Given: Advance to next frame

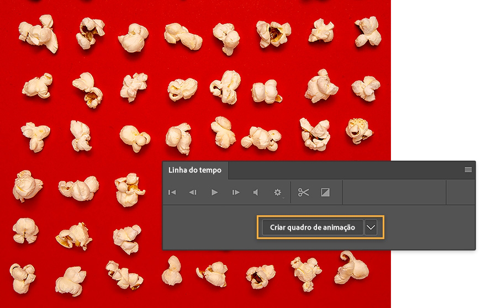Looking at the screenshot, I should pos(235,192).
